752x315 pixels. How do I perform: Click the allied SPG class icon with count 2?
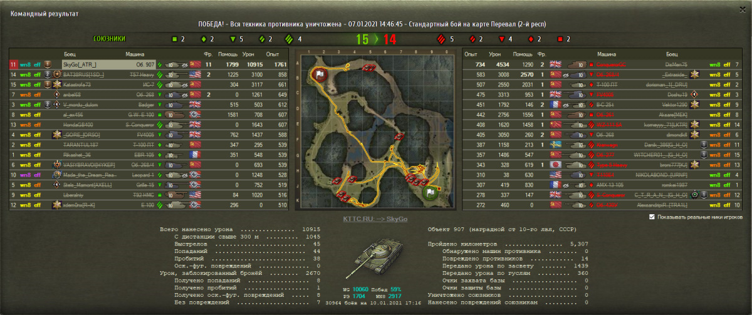pyautogui.click(x=175, y=39)
